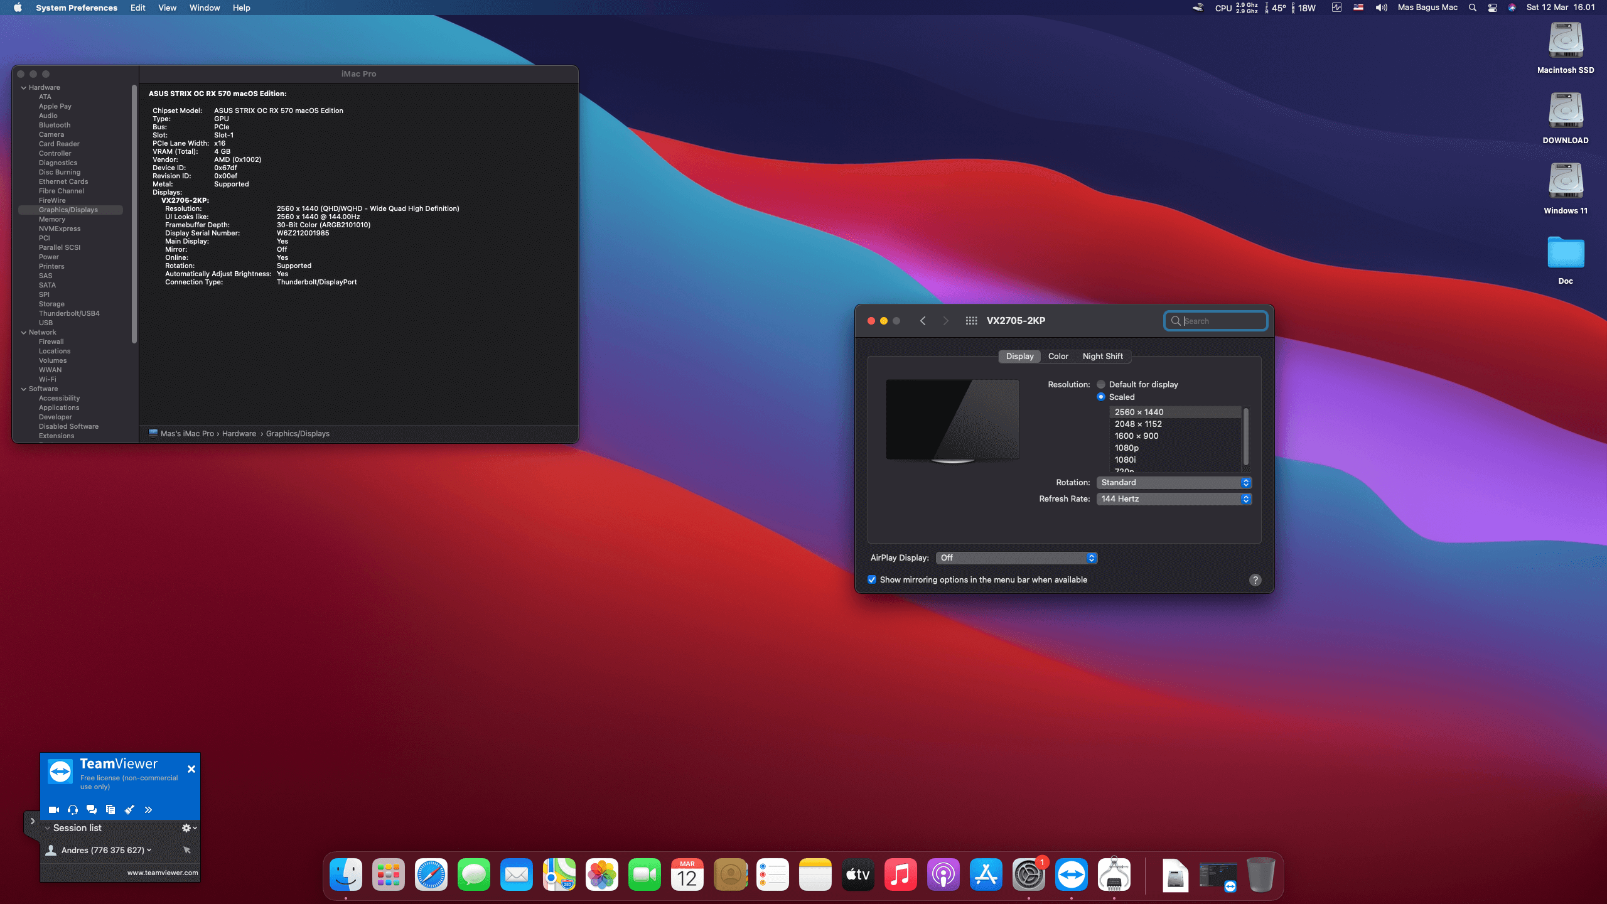The height and width of the screenshot is (904, 1607).
Task: Select Memory in System Information sidebar
Action: (52, 219)
